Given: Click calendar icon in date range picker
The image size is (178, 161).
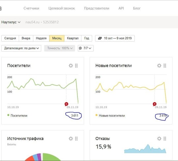Looking at the screenshot, I should (100, 38).
